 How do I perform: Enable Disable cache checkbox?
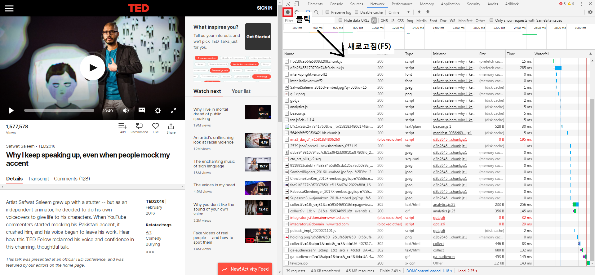point(356,12)
